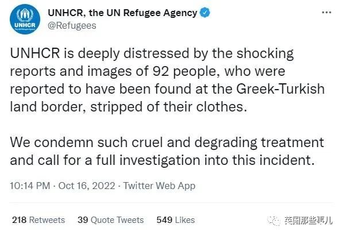Click the Twitter Web App source label

pyautogui.click(x=159, y=186)
